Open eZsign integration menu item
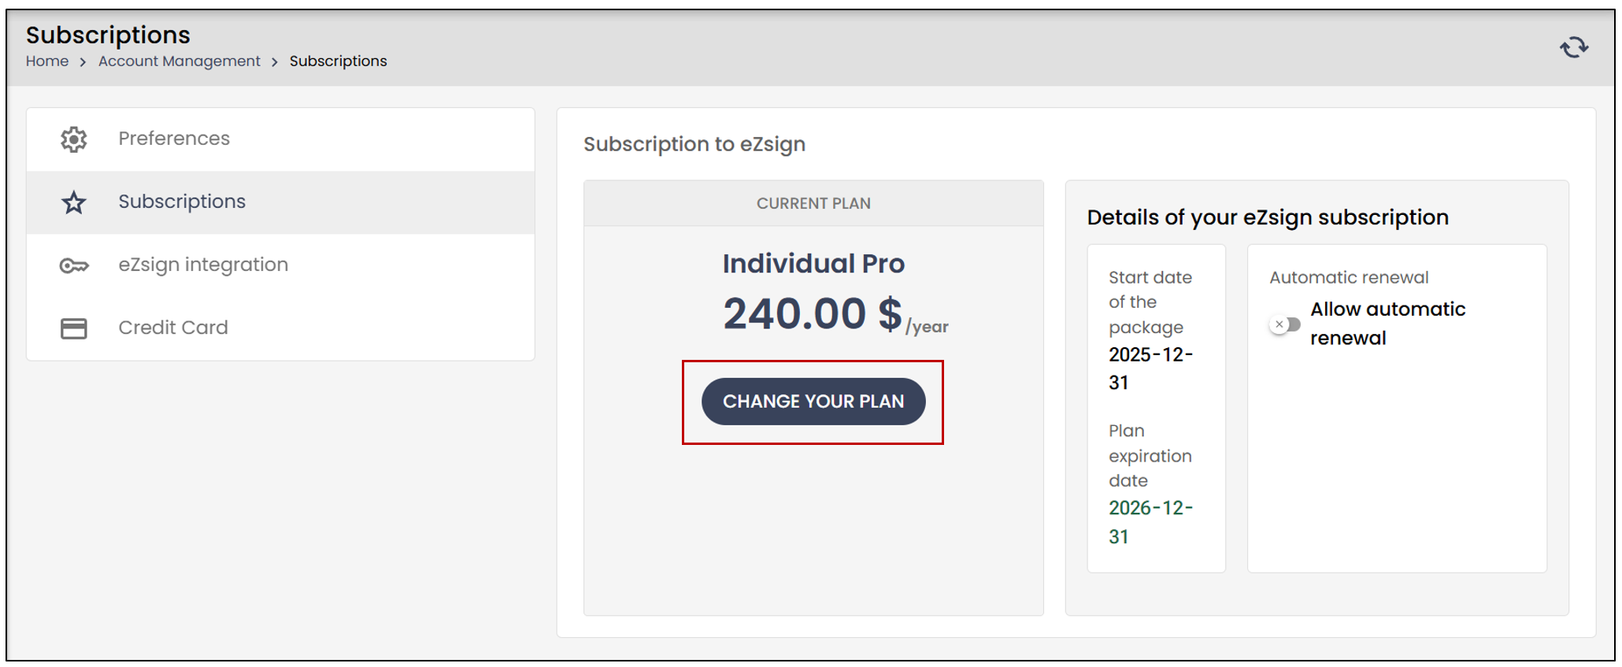Viewport: 1622px width, 667px height. tap(280, 265)
